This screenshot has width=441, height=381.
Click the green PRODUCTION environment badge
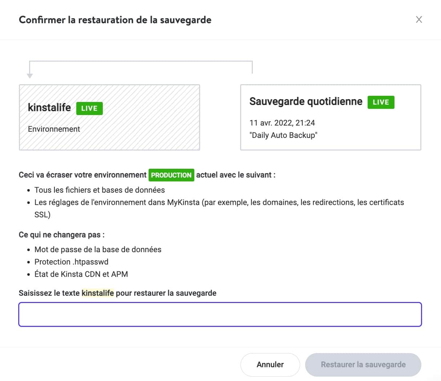click(x=171, y=175)
